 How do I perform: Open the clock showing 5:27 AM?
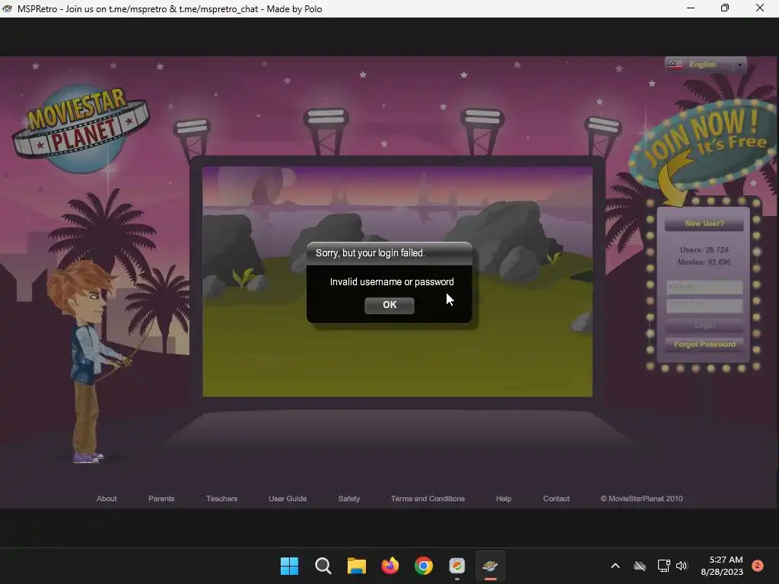722,566
